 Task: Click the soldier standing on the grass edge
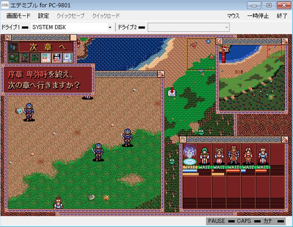click(127, 137)
